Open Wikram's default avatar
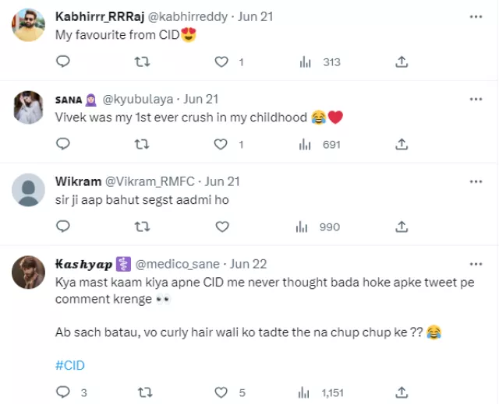This screenshot has width=499, height=404. pyautogui.click(x=30, y=191)
